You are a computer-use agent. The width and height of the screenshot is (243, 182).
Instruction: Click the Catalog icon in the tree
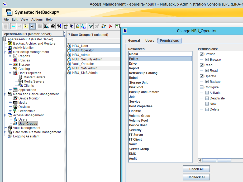[15, 69]
